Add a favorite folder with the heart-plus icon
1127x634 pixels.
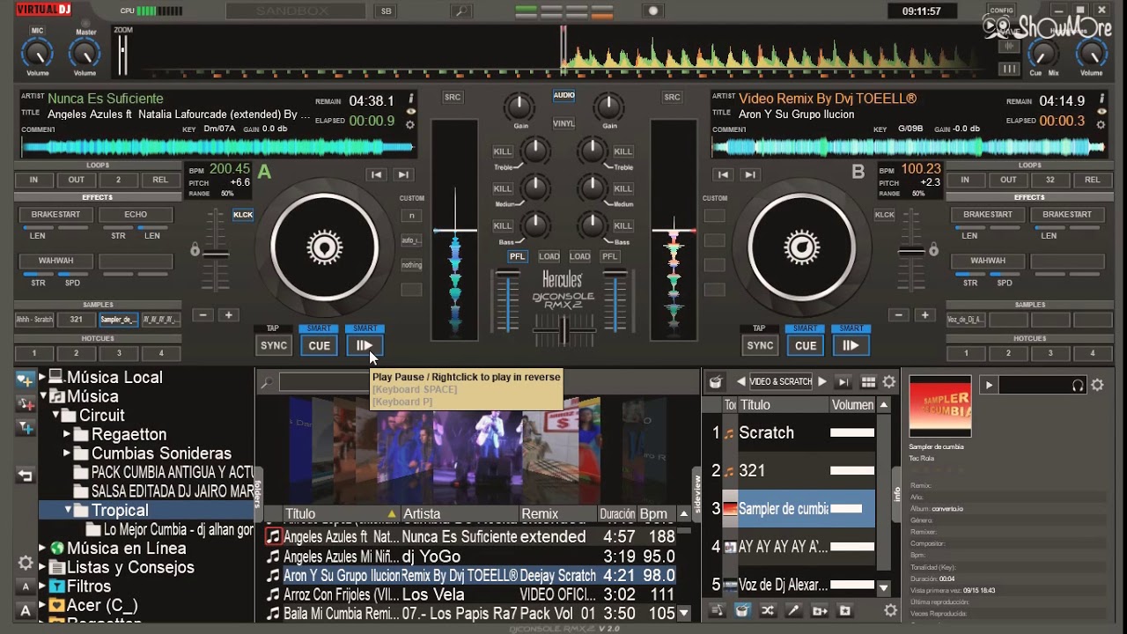point(26,380)
